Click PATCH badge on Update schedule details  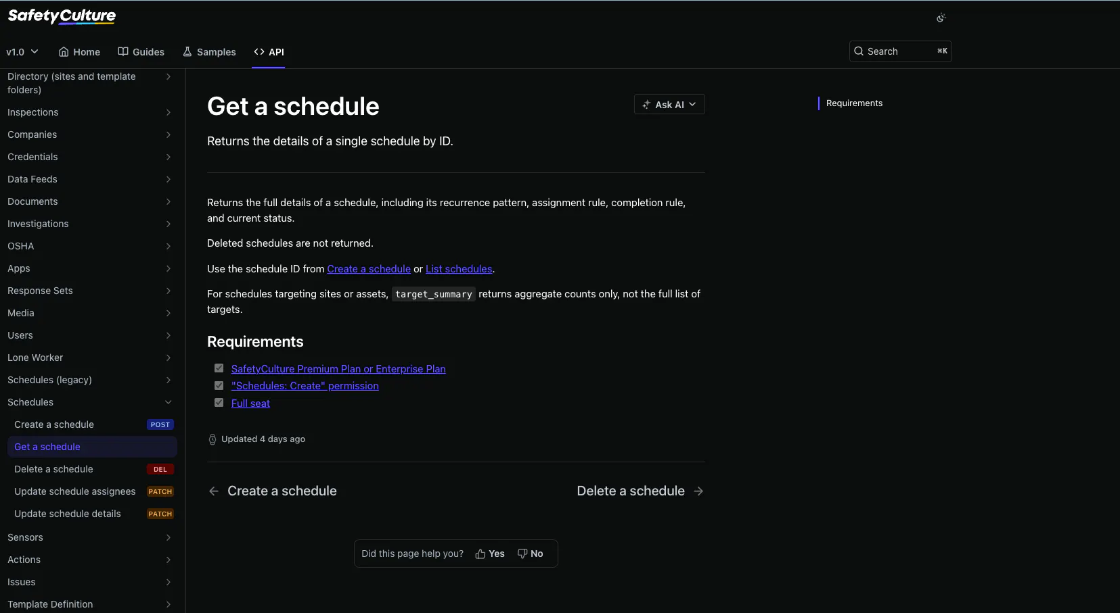pyautogui.click(x=160, y=514)
